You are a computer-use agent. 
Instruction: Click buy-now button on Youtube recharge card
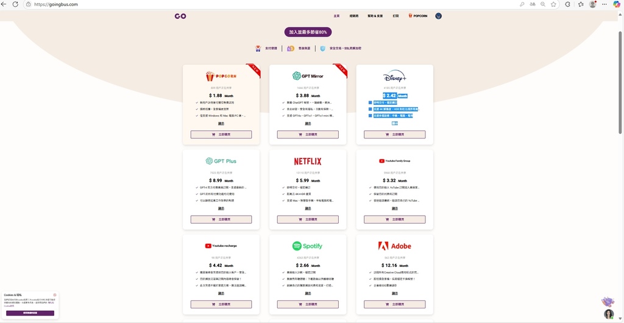point(221,304)
